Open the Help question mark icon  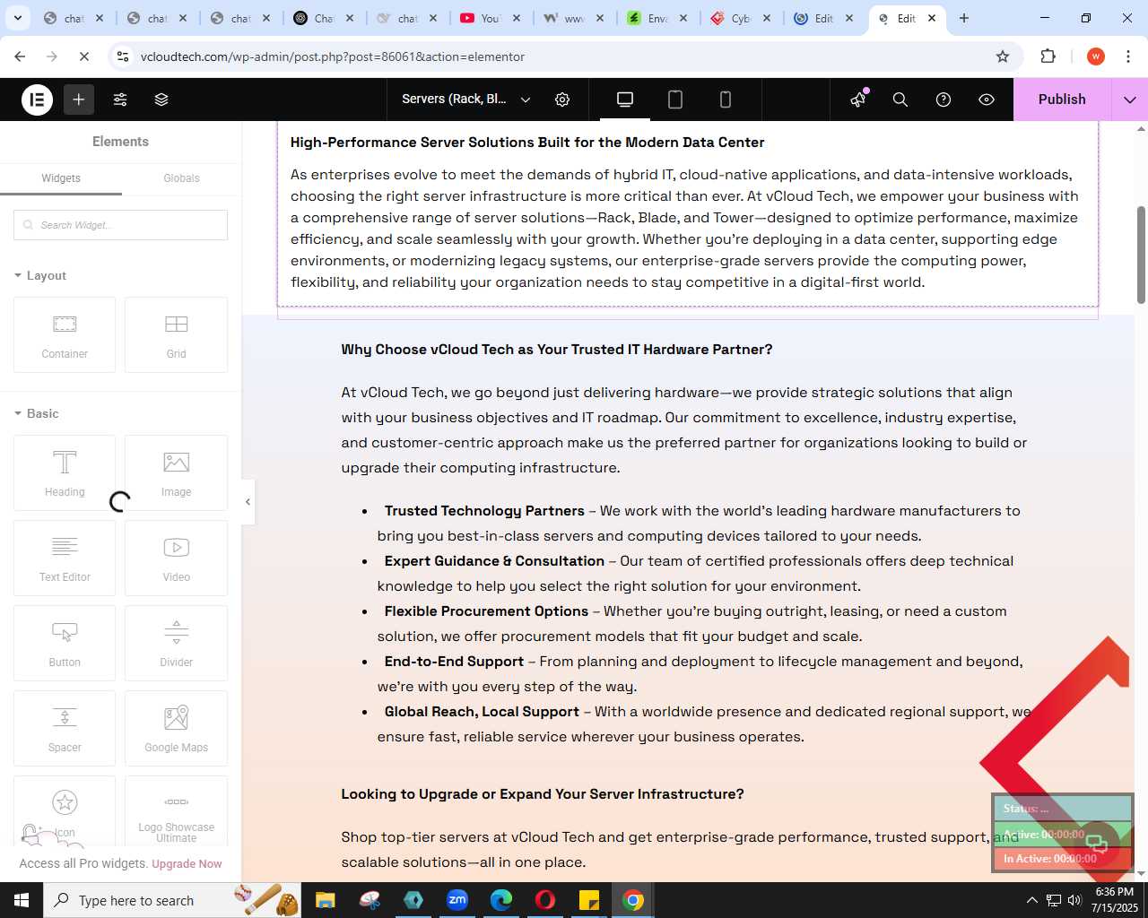[x=944, y=100]
